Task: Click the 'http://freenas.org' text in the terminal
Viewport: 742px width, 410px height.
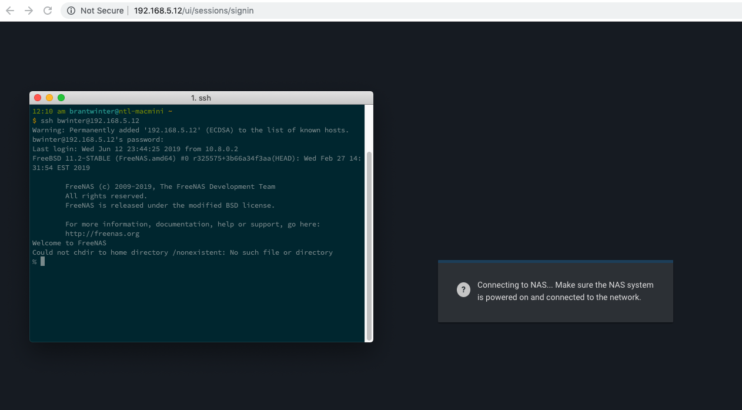Action: click(102, 234)
